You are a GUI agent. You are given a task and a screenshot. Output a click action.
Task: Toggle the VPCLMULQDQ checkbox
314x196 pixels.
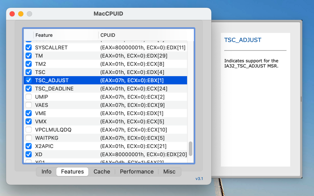(29, 130)
